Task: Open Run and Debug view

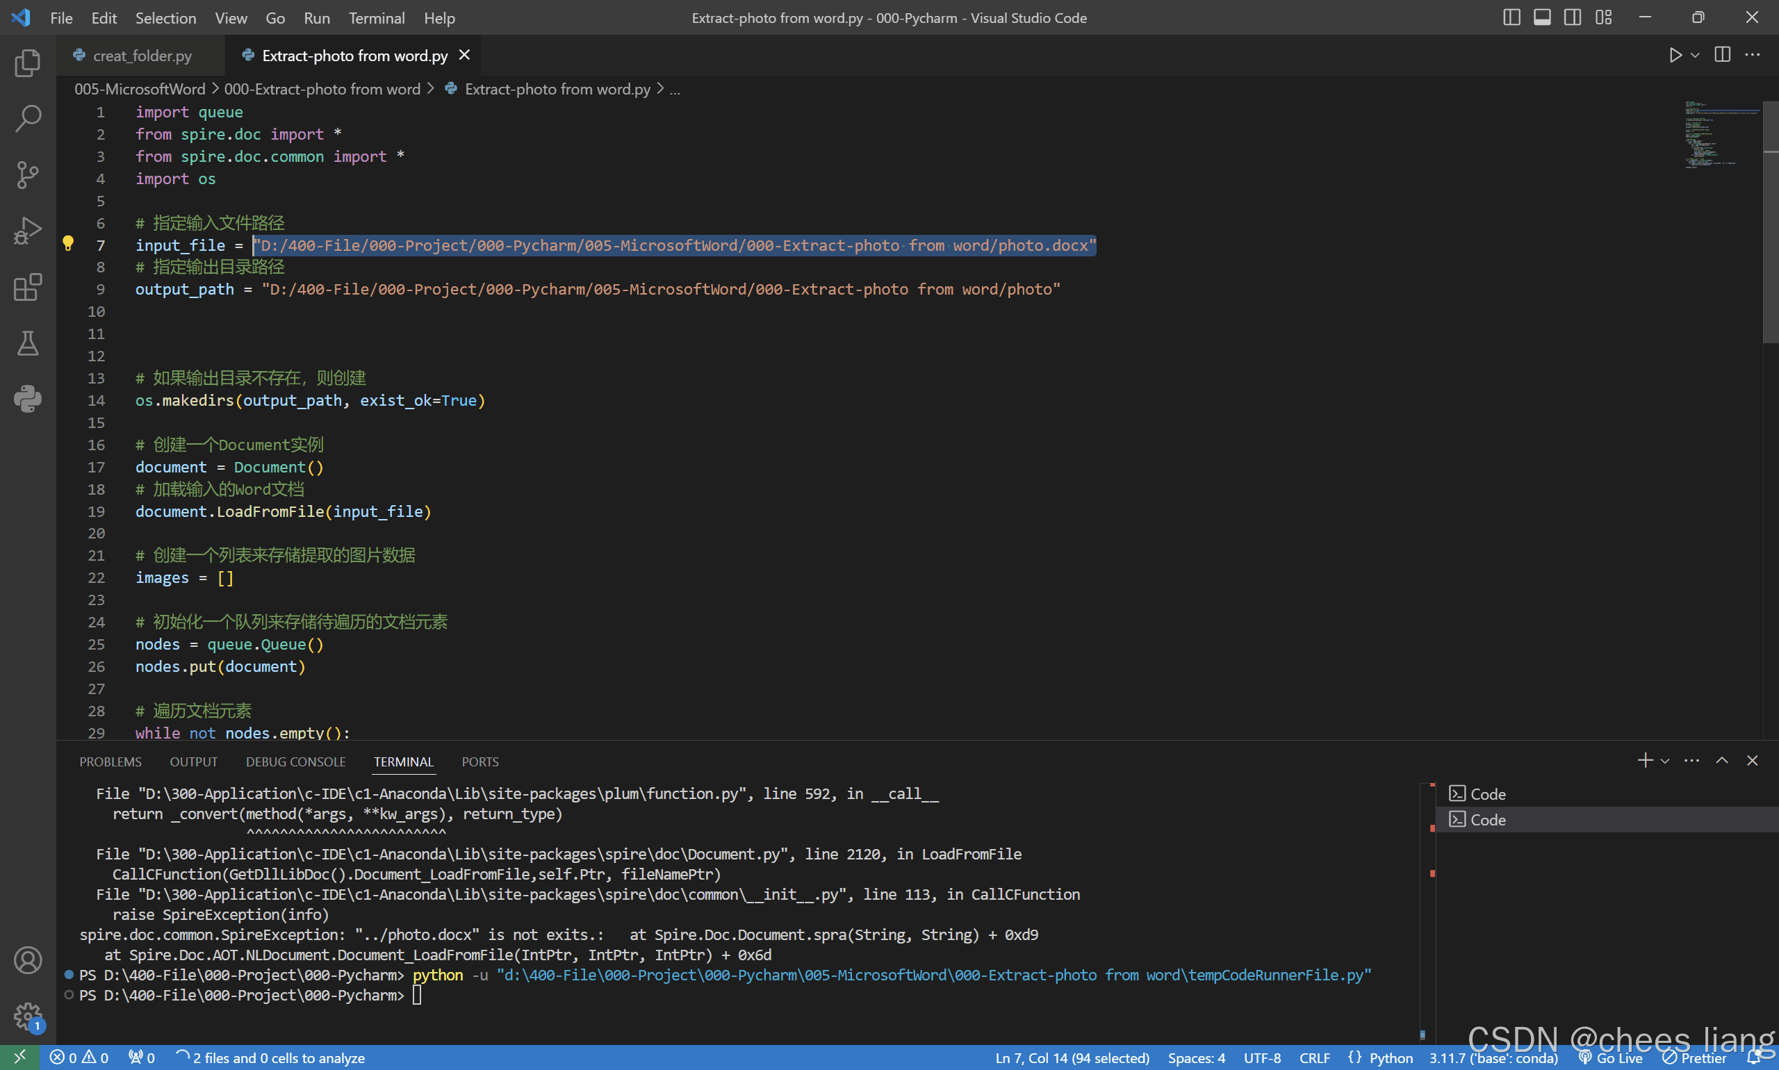Action: pos(27,231)
